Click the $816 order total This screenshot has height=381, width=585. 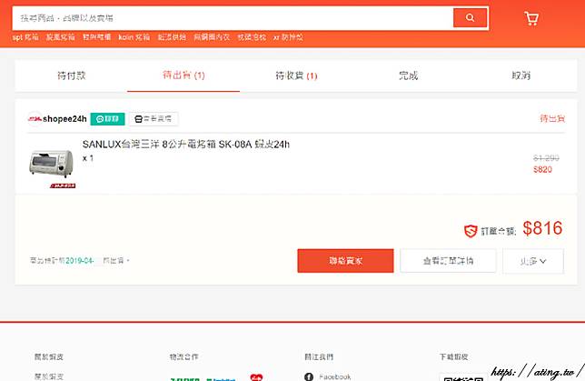point(542,228)
